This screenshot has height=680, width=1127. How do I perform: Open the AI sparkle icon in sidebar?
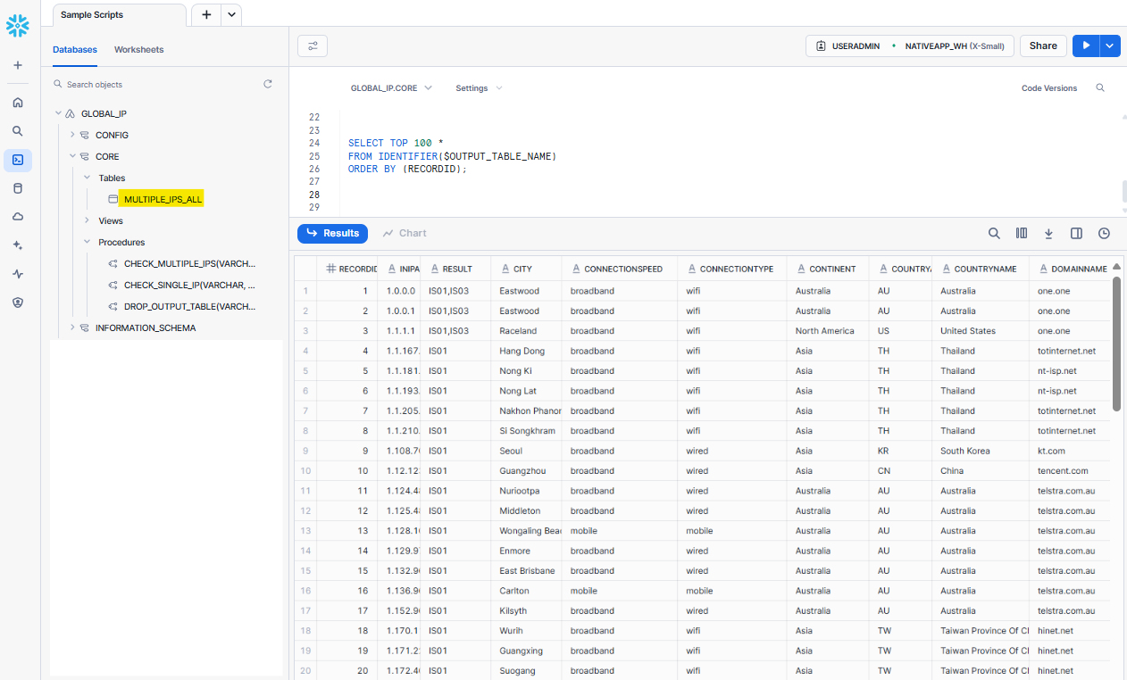(x=18, y=245)
